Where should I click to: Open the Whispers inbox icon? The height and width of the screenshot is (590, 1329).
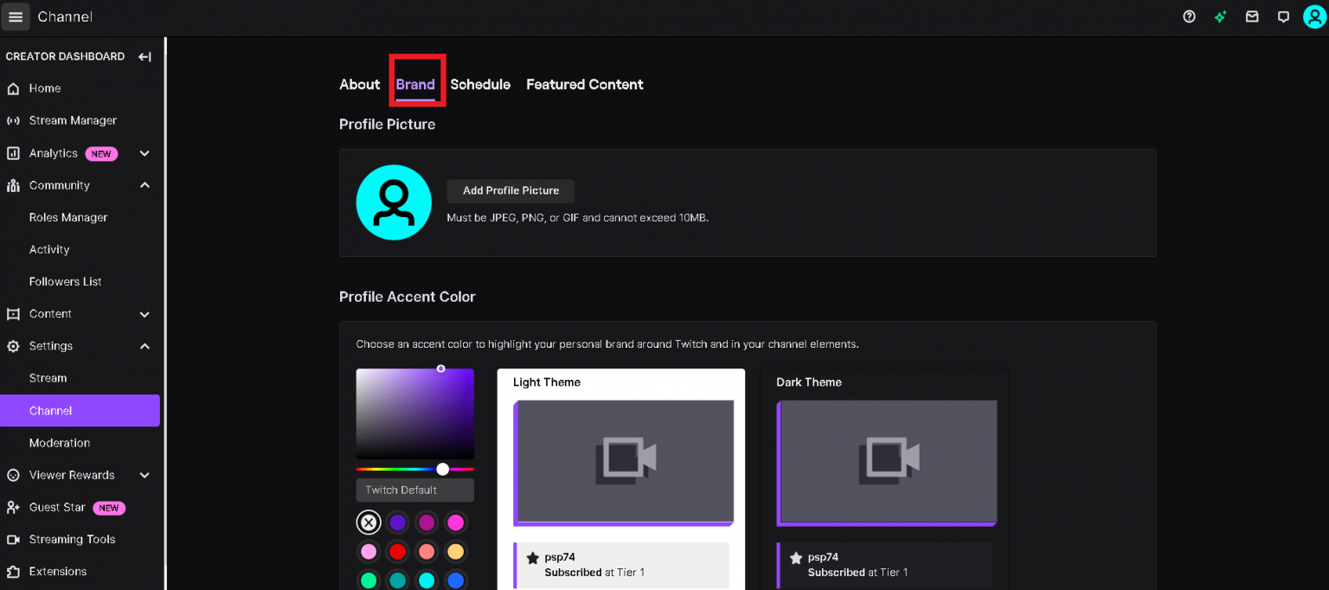click(x=1252, y=16)
